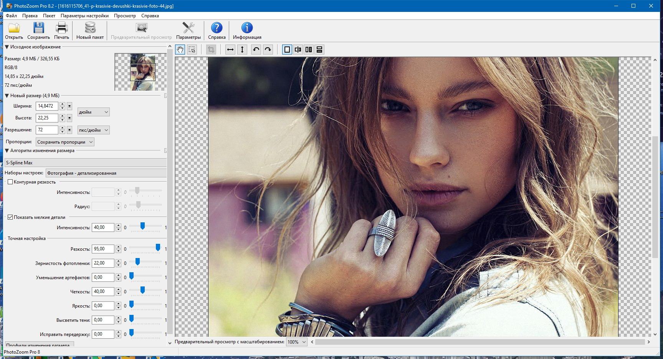
Task: Click the Высота input field
Action: 47,118
